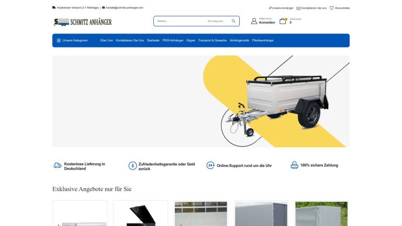Expand the Unsere Kategorien menu
Viewport: 402px width, 226px height.
[x=73, y=40]
